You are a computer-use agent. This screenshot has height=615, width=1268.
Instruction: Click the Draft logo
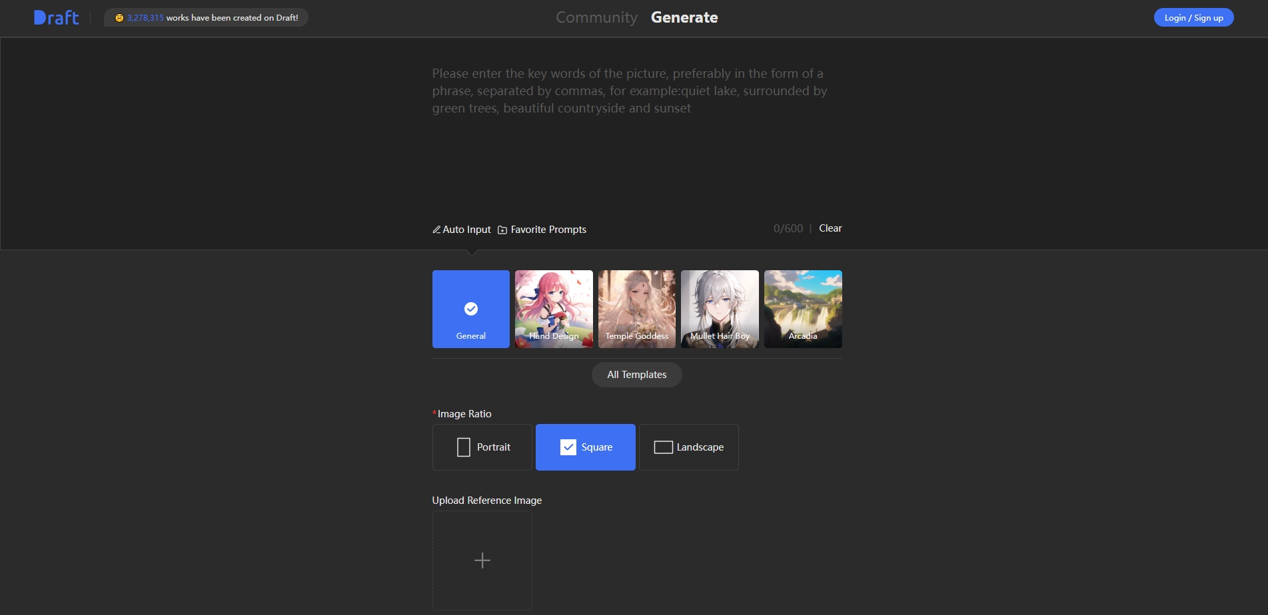point(56,18)
